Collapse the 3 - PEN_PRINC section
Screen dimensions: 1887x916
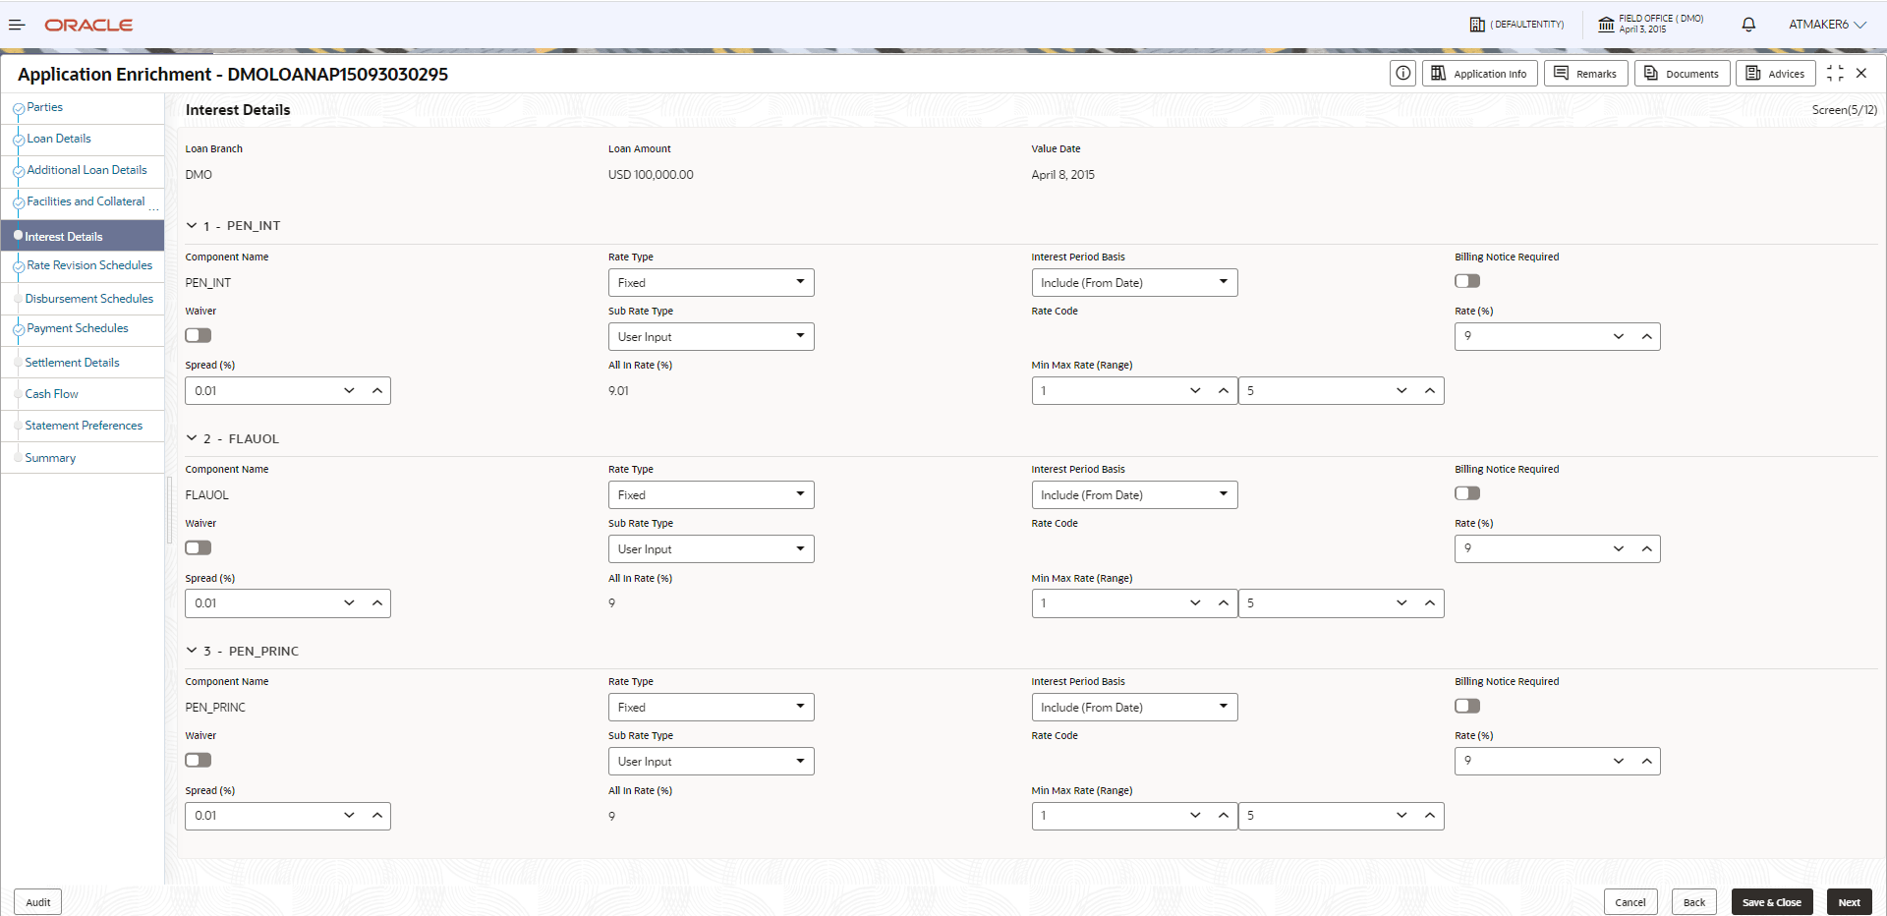pos(192,651)
